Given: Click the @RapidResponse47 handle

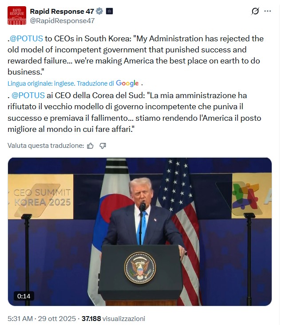Looking at the screenshot, I should point(62,20).
